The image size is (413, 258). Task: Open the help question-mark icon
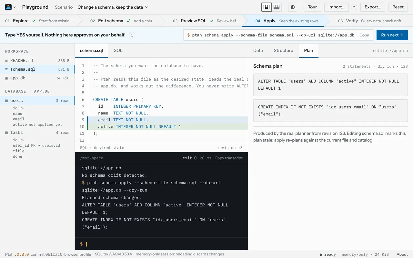coord(354,7)
